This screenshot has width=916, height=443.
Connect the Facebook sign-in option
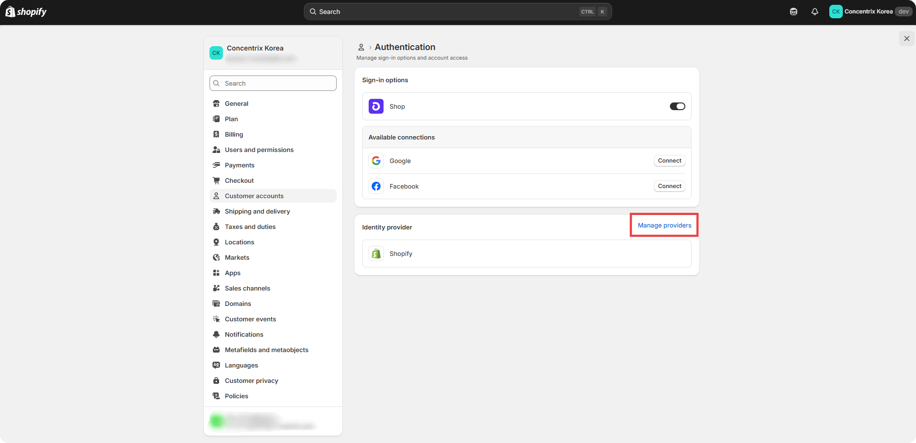point(669,186)
